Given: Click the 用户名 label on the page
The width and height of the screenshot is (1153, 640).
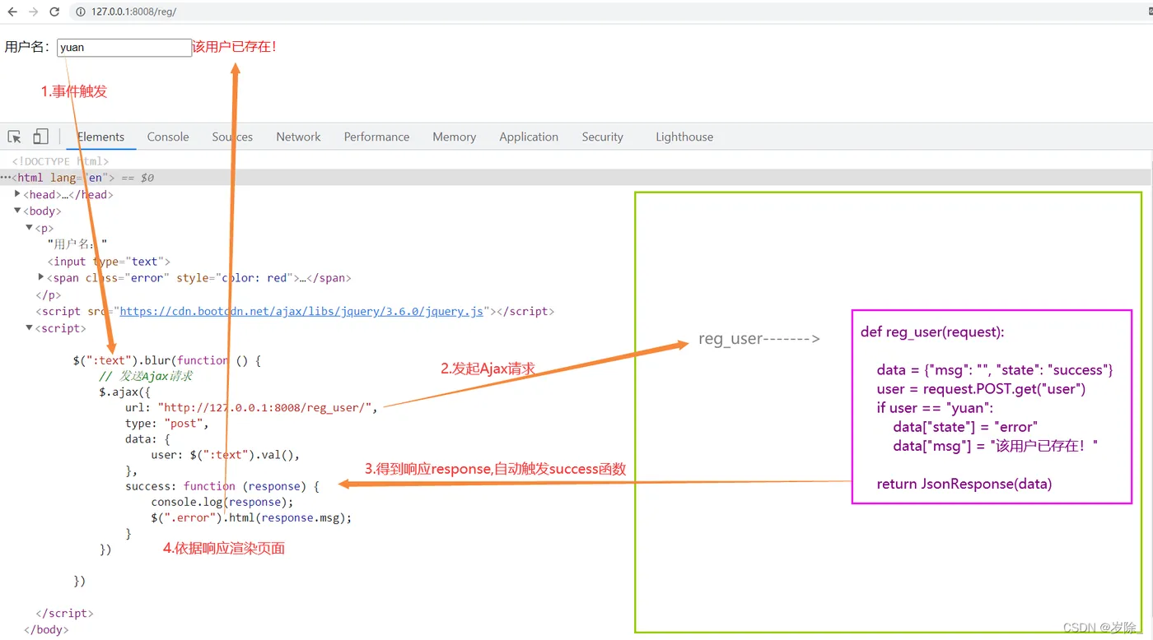Looking at the screenshot, I should [x=29, y=47].
